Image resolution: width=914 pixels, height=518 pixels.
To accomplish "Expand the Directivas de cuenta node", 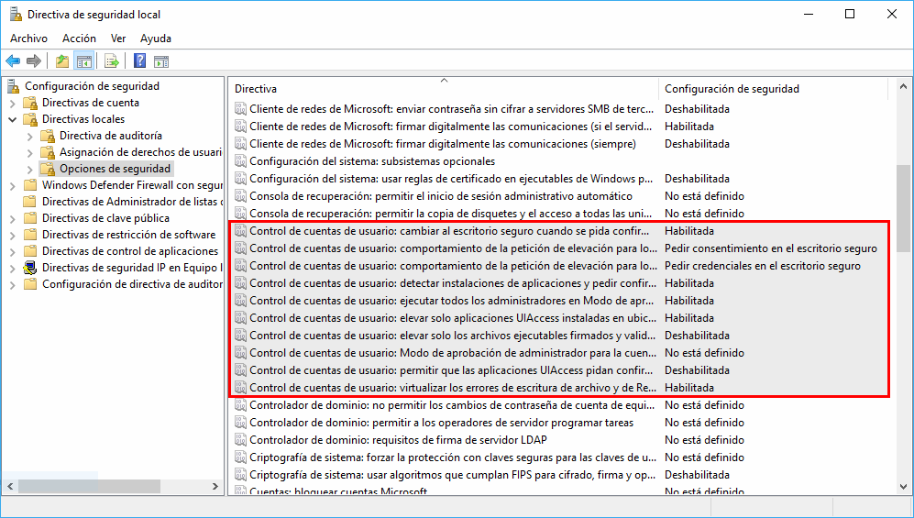I will coord(13,103).
